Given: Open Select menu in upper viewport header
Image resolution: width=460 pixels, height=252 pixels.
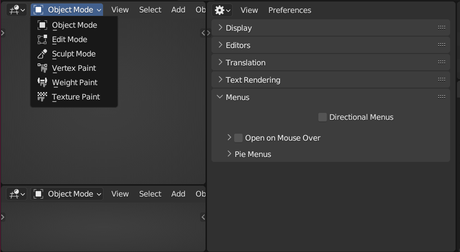Looking at the screenshot, I should [150, 10].
